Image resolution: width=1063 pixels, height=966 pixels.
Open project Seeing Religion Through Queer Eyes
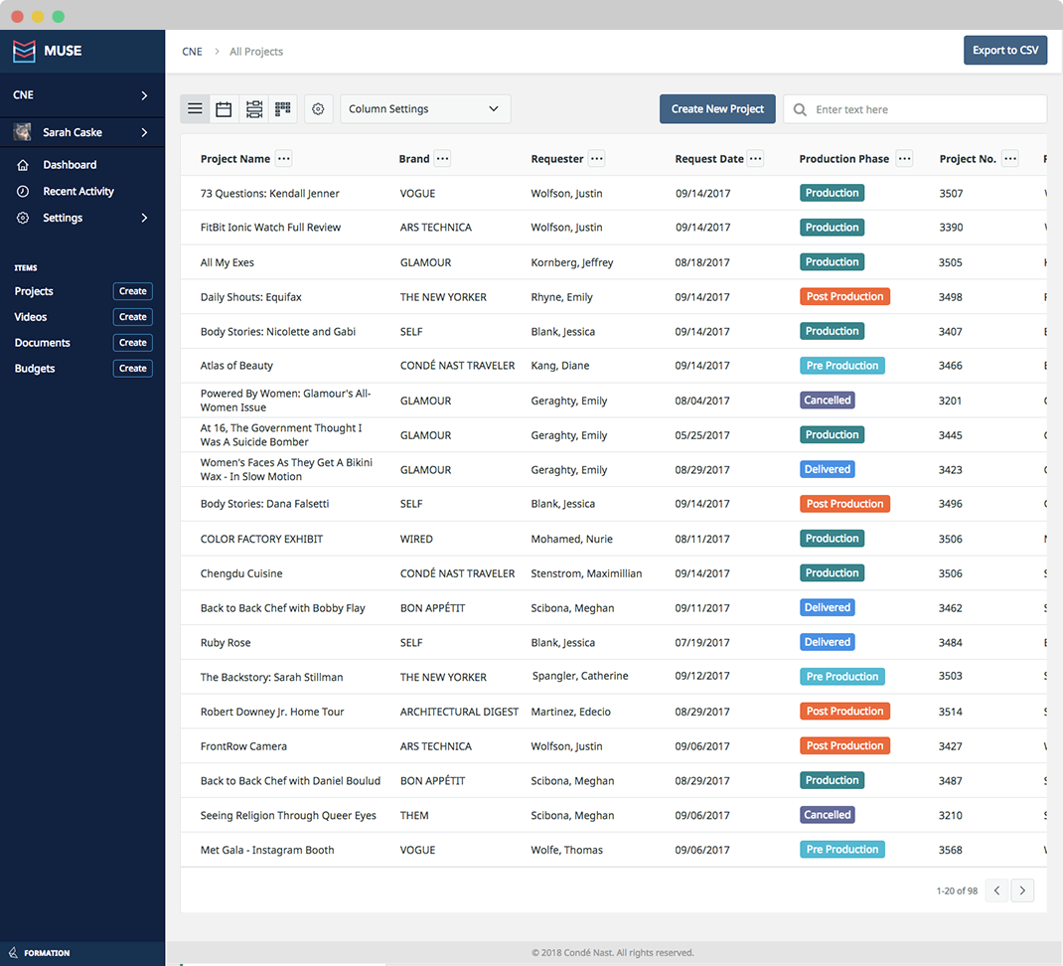click(x=288, y=815)
